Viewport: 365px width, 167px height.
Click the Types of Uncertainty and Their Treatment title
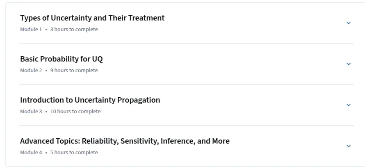pos(92,18)
